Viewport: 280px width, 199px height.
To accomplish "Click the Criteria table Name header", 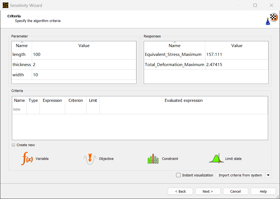I will (x=19, y=100).
